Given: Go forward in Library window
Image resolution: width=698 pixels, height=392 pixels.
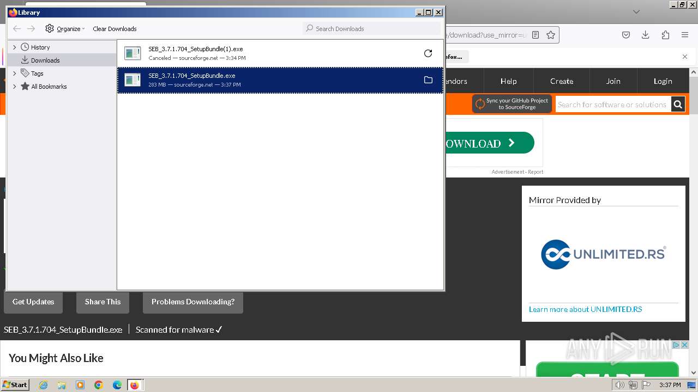Looking at the screenshot, I should [31, 29].
